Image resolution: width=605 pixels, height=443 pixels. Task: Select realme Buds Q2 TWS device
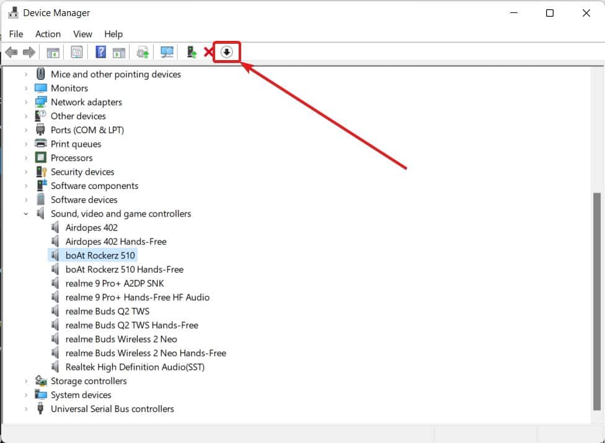coord(107,311)
